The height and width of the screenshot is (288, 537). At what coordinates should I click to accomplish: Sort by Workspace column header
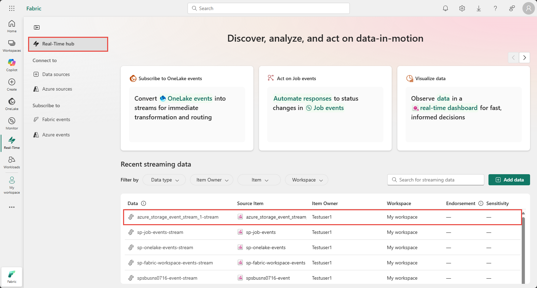pos(399,203)
